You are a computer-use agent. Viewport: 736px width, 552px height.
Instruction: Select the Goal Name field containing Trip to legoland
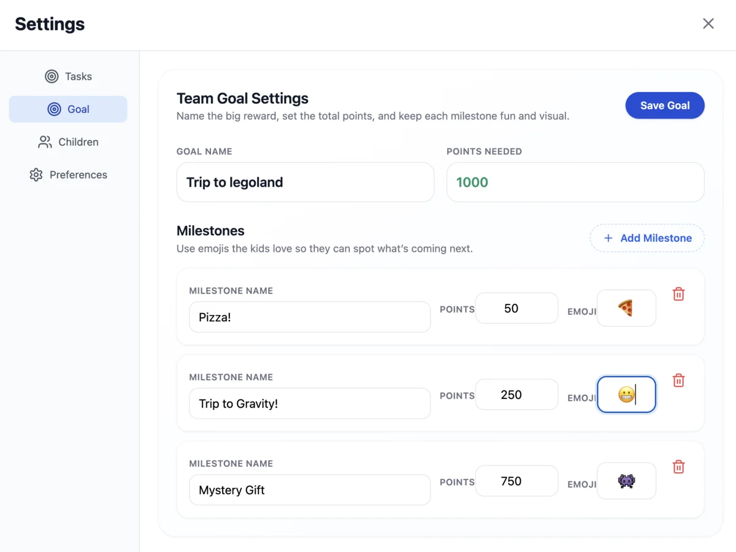point(305,182)
